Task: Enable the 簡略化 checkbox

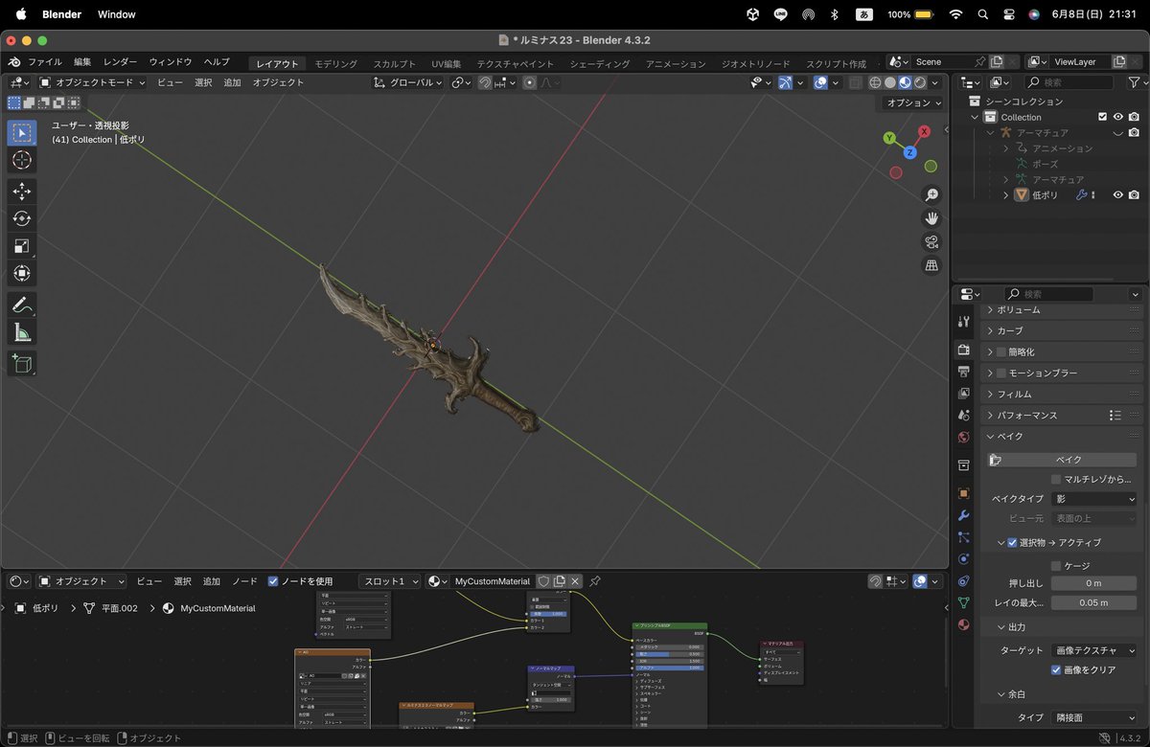Action: tap(1001, 351)
